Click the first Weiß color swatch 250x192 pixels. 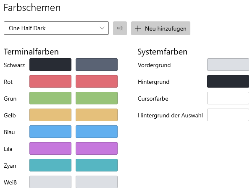point(50,182)
